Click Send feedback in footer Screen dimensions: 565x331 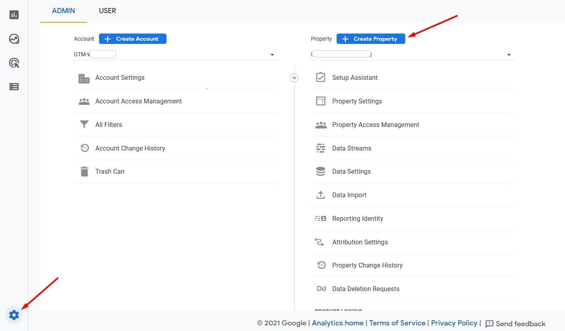[515, 323]
